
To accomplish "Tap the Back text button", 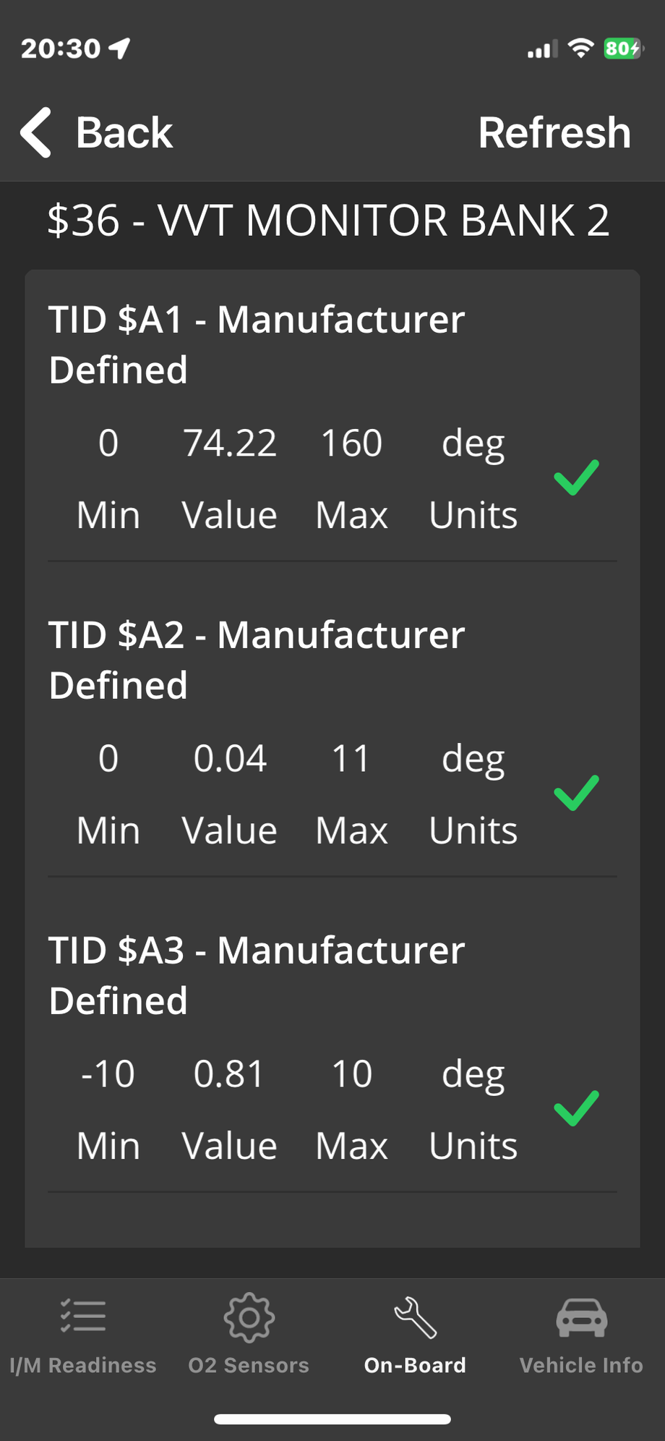I will coord(124,132).
